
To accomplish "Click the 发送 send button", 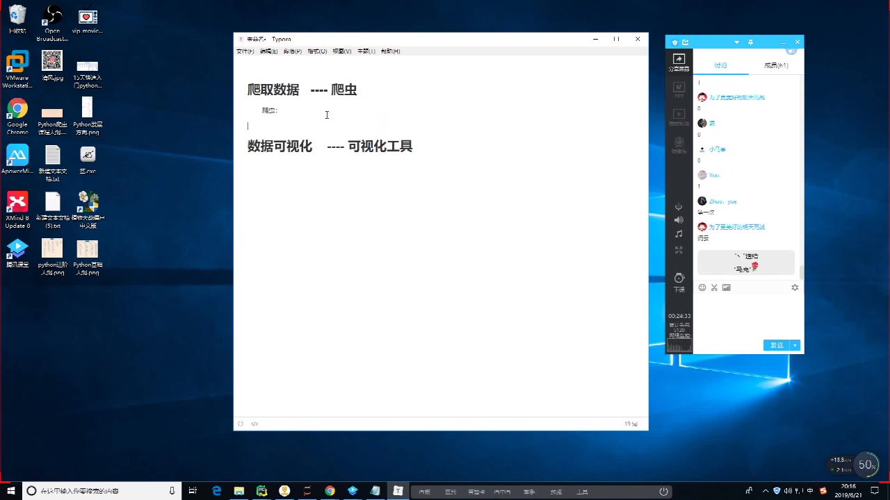I will 776,345.
